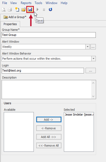
Task: Open the Tools menu
Action: [x=38, y=3]
